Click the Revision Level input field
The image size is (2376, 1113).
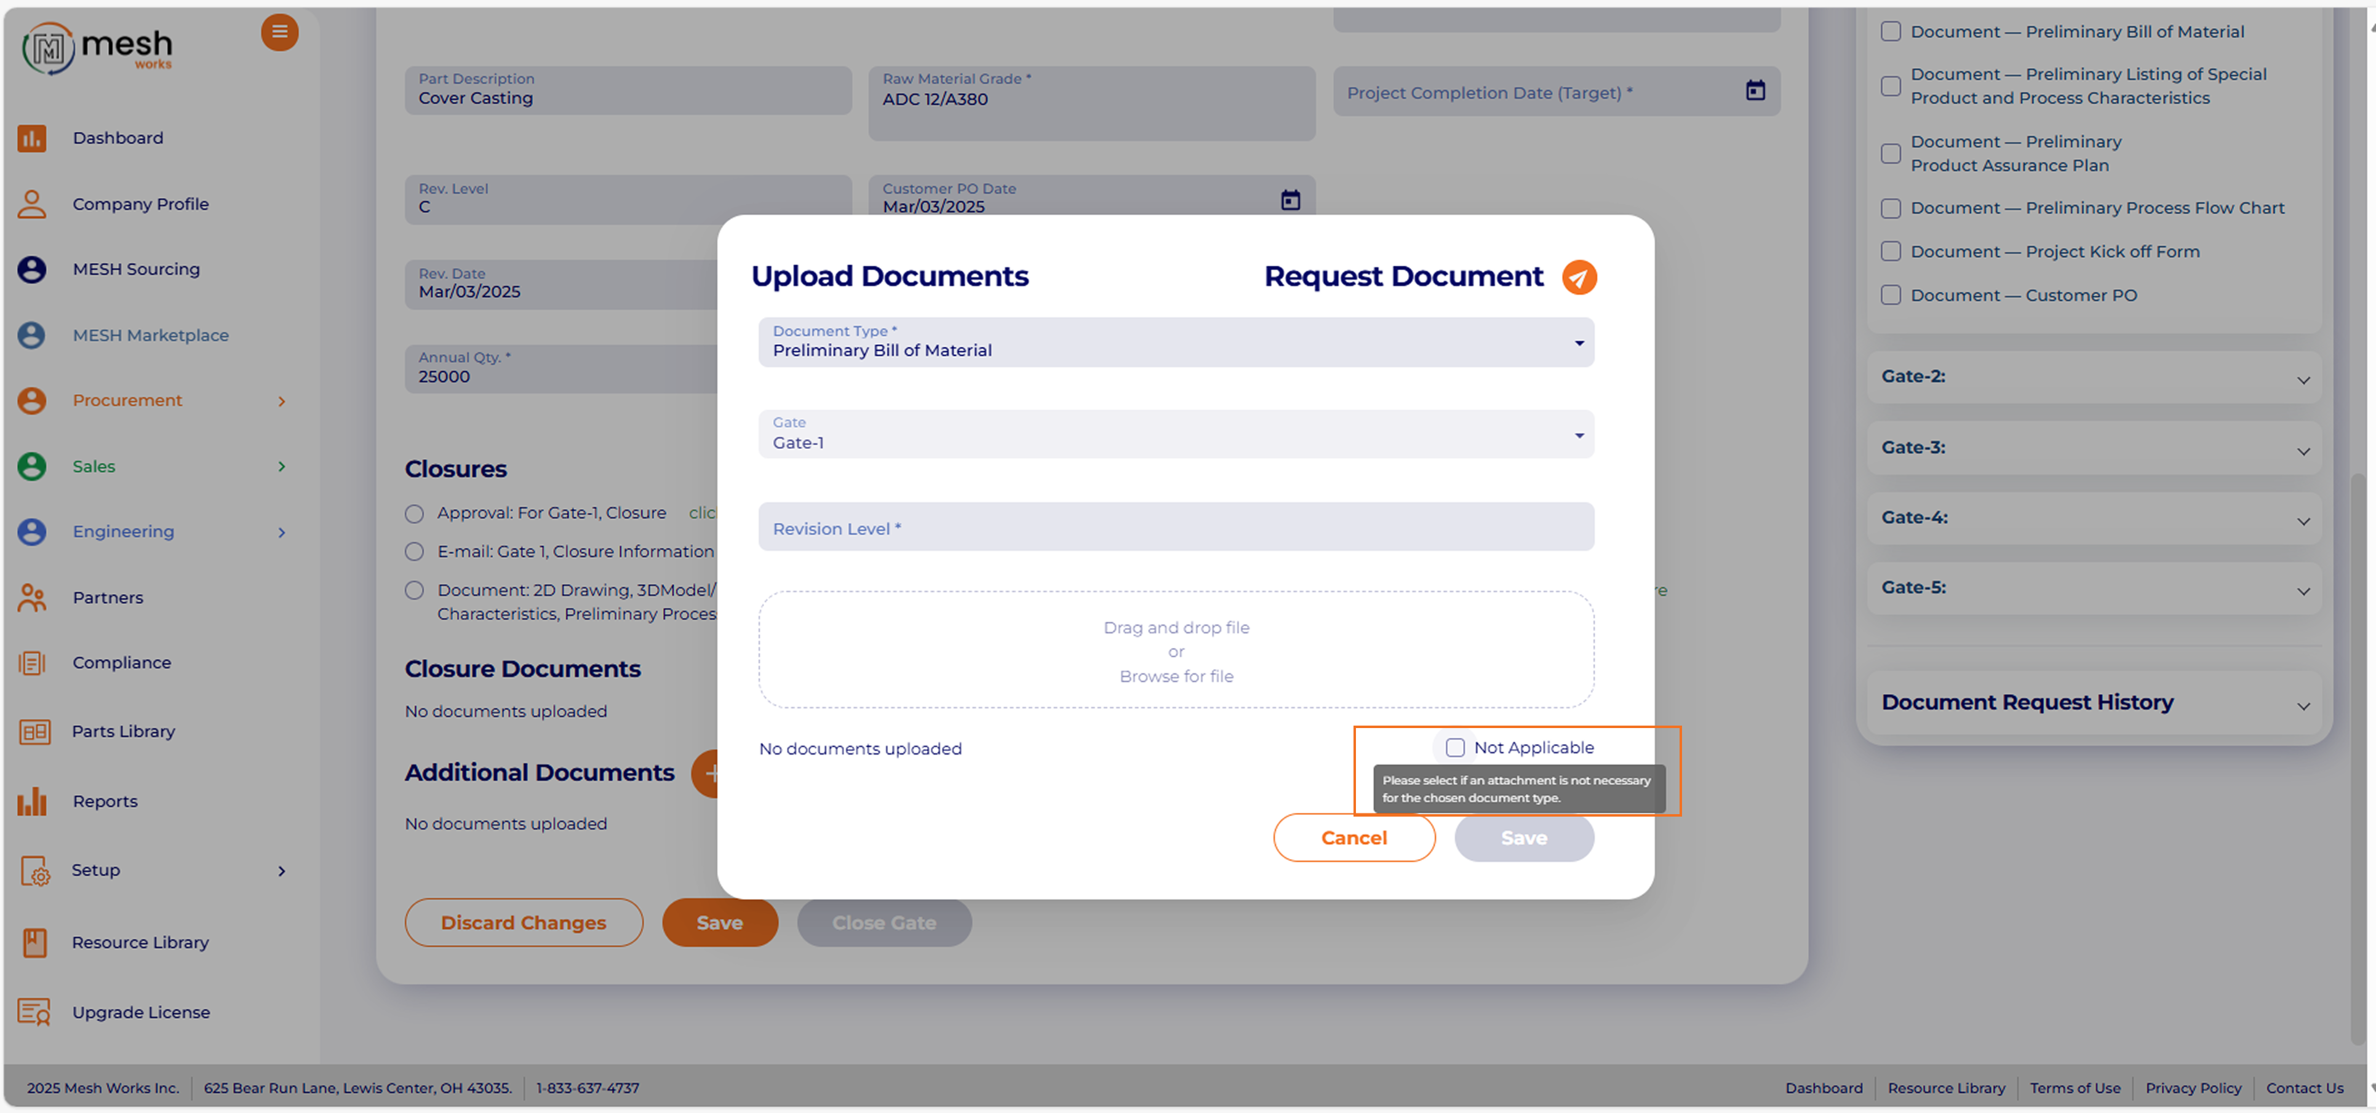tap(1175, 528)
